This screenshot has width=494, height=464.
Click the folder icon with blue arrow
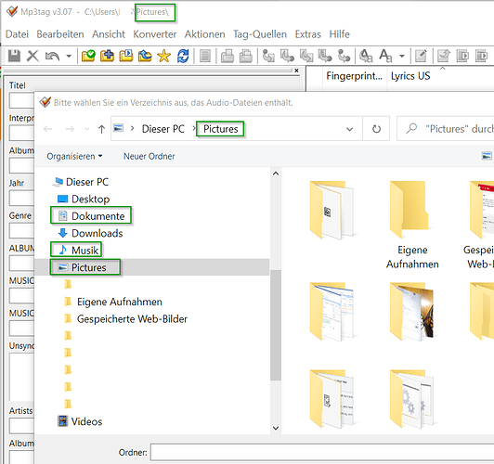145,56
